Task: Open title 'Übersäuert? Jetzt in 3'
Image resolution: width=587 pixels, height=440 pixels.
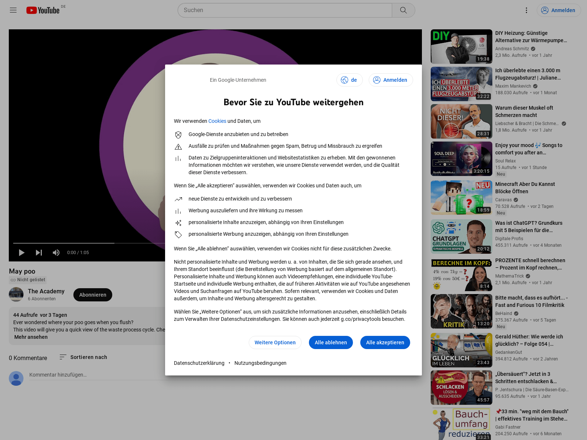Action: point(526,378)
